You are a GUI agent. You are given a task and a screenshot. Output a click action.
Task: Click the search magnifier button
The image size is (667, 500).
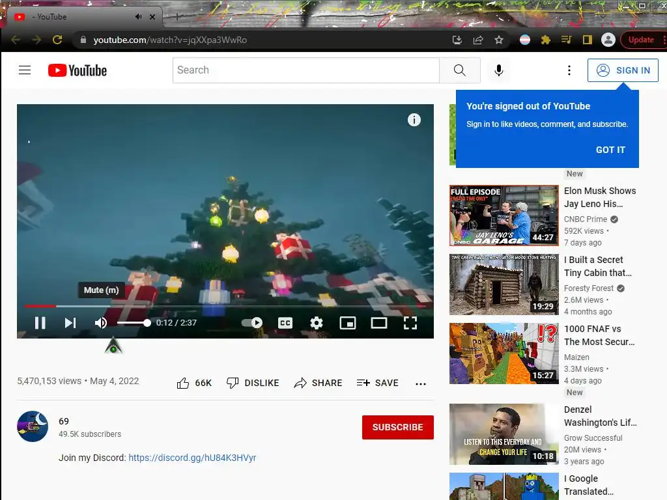click(459, 70)
